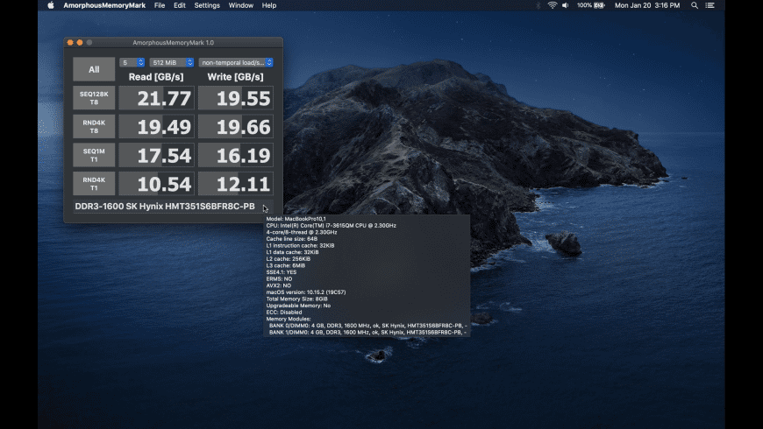This screenshot has width=763, height=429.
Task: Open the File menu
Action: coord(160,5)
